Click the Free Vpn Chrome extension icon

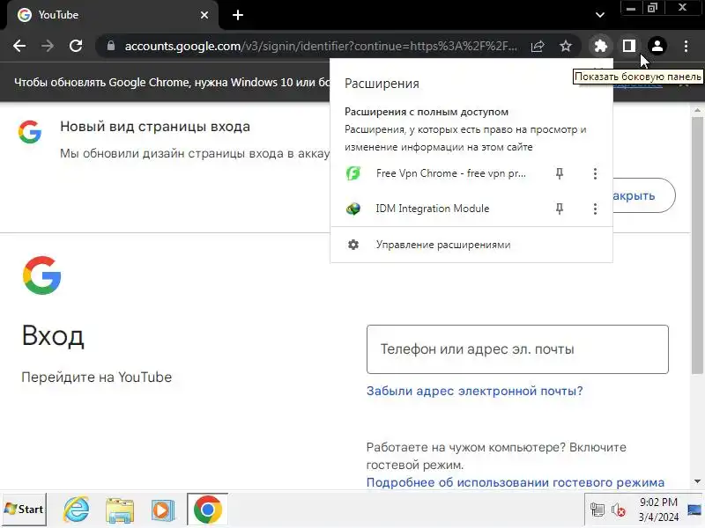click(353, 173)
